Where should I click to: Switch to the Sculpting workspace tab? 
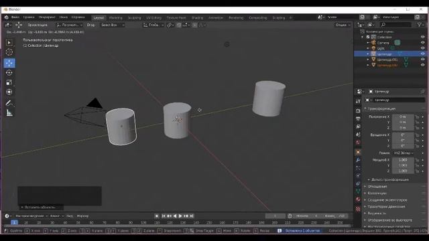[134, 18]
